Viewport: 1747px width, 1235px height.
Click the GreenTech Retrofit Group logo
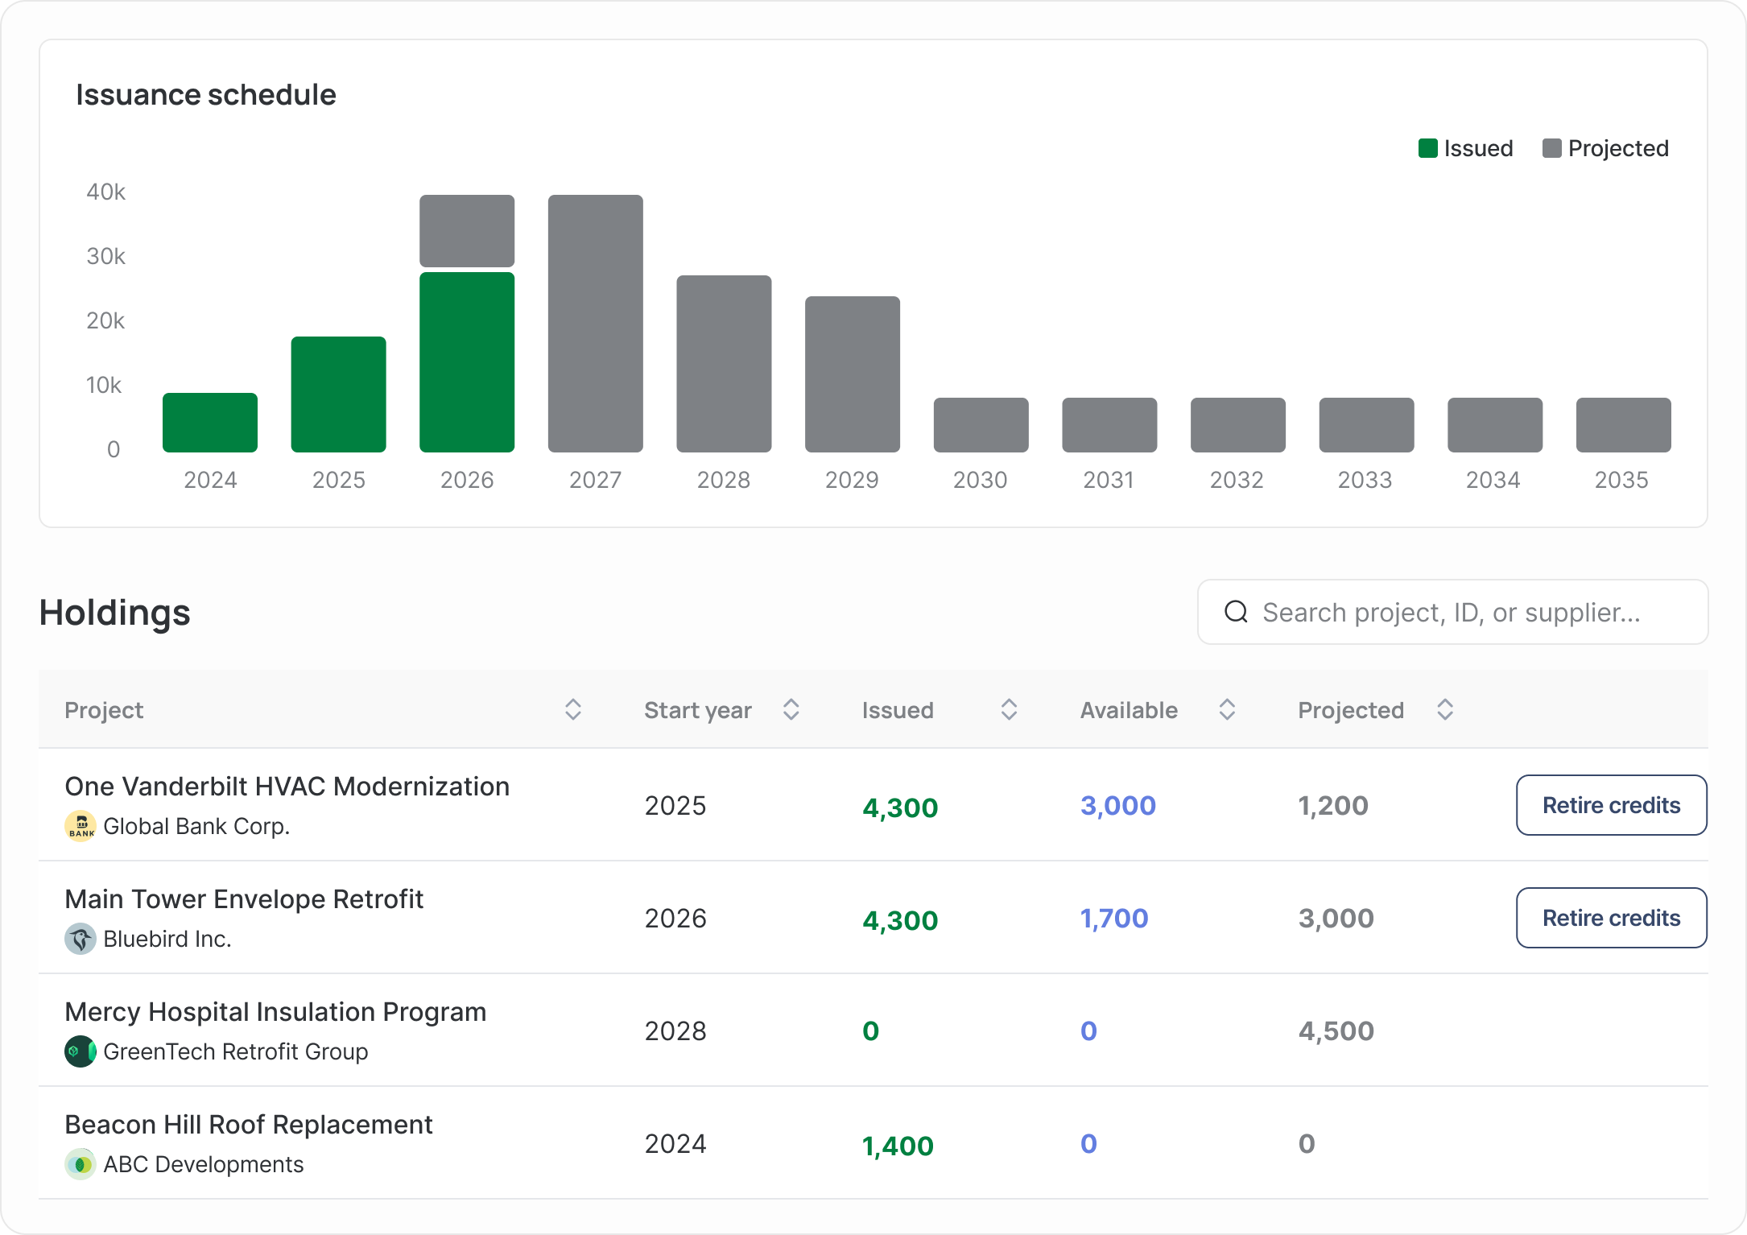(81, 1051)
